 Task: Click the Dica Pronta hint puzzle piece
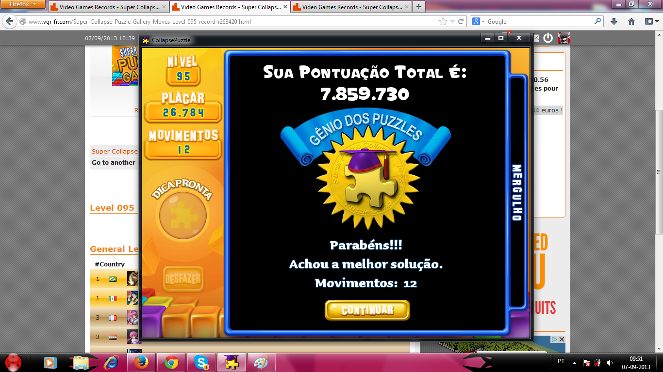(x=183, y=216)
